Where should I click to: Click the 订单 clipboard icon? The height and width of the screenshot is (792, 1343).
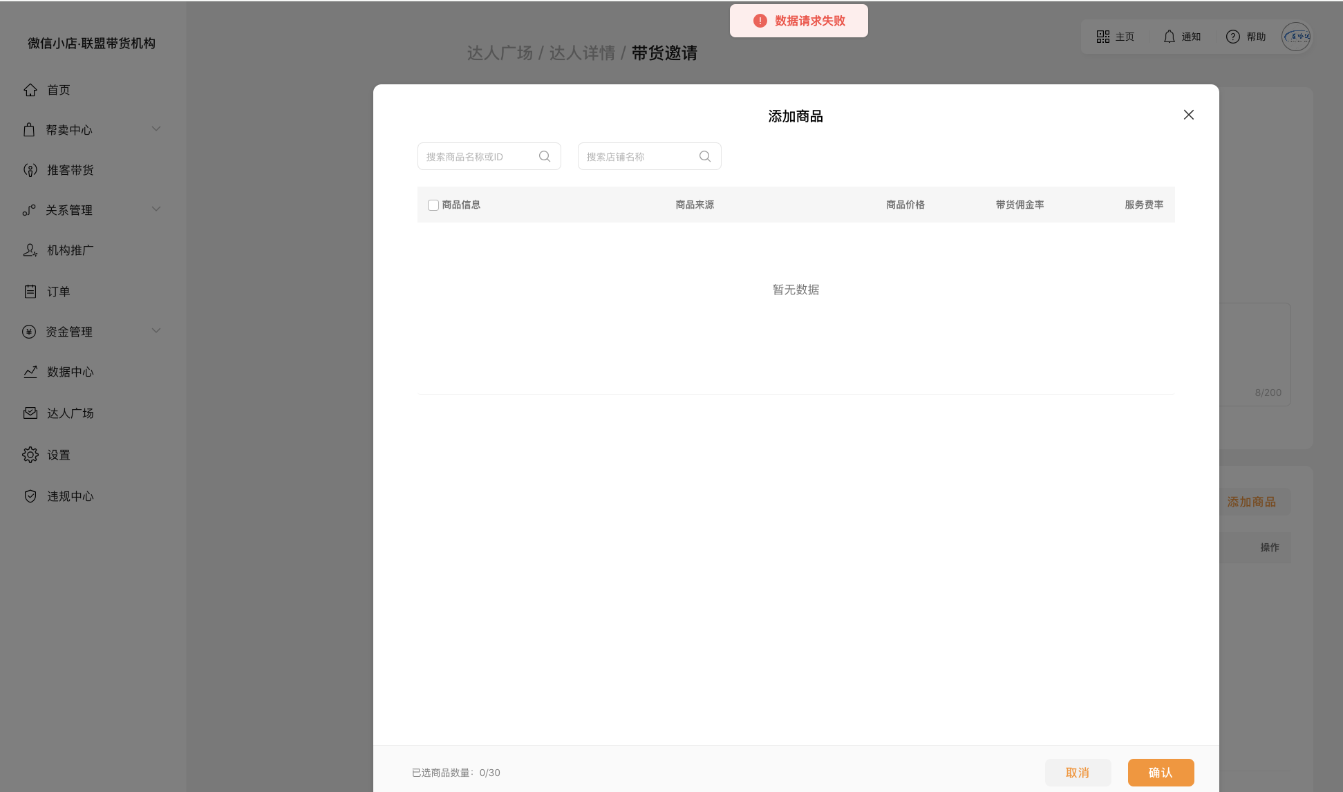click(x=30, y=292)
